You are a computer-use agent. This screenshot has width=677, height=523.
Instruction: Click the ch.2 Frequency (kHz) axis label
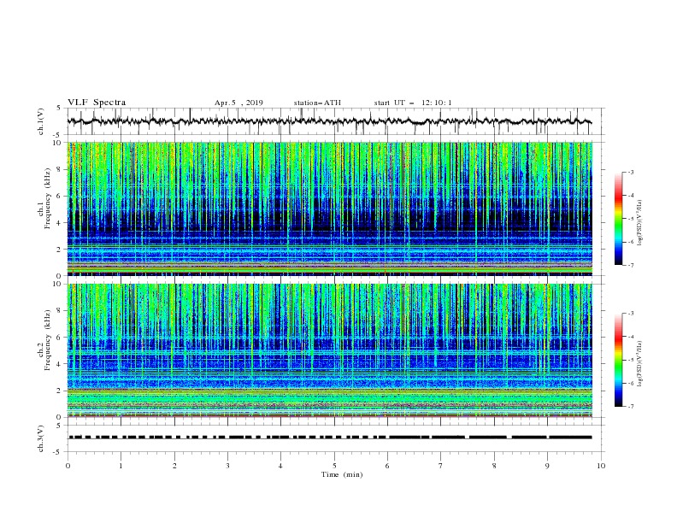[x=44, y=340]
